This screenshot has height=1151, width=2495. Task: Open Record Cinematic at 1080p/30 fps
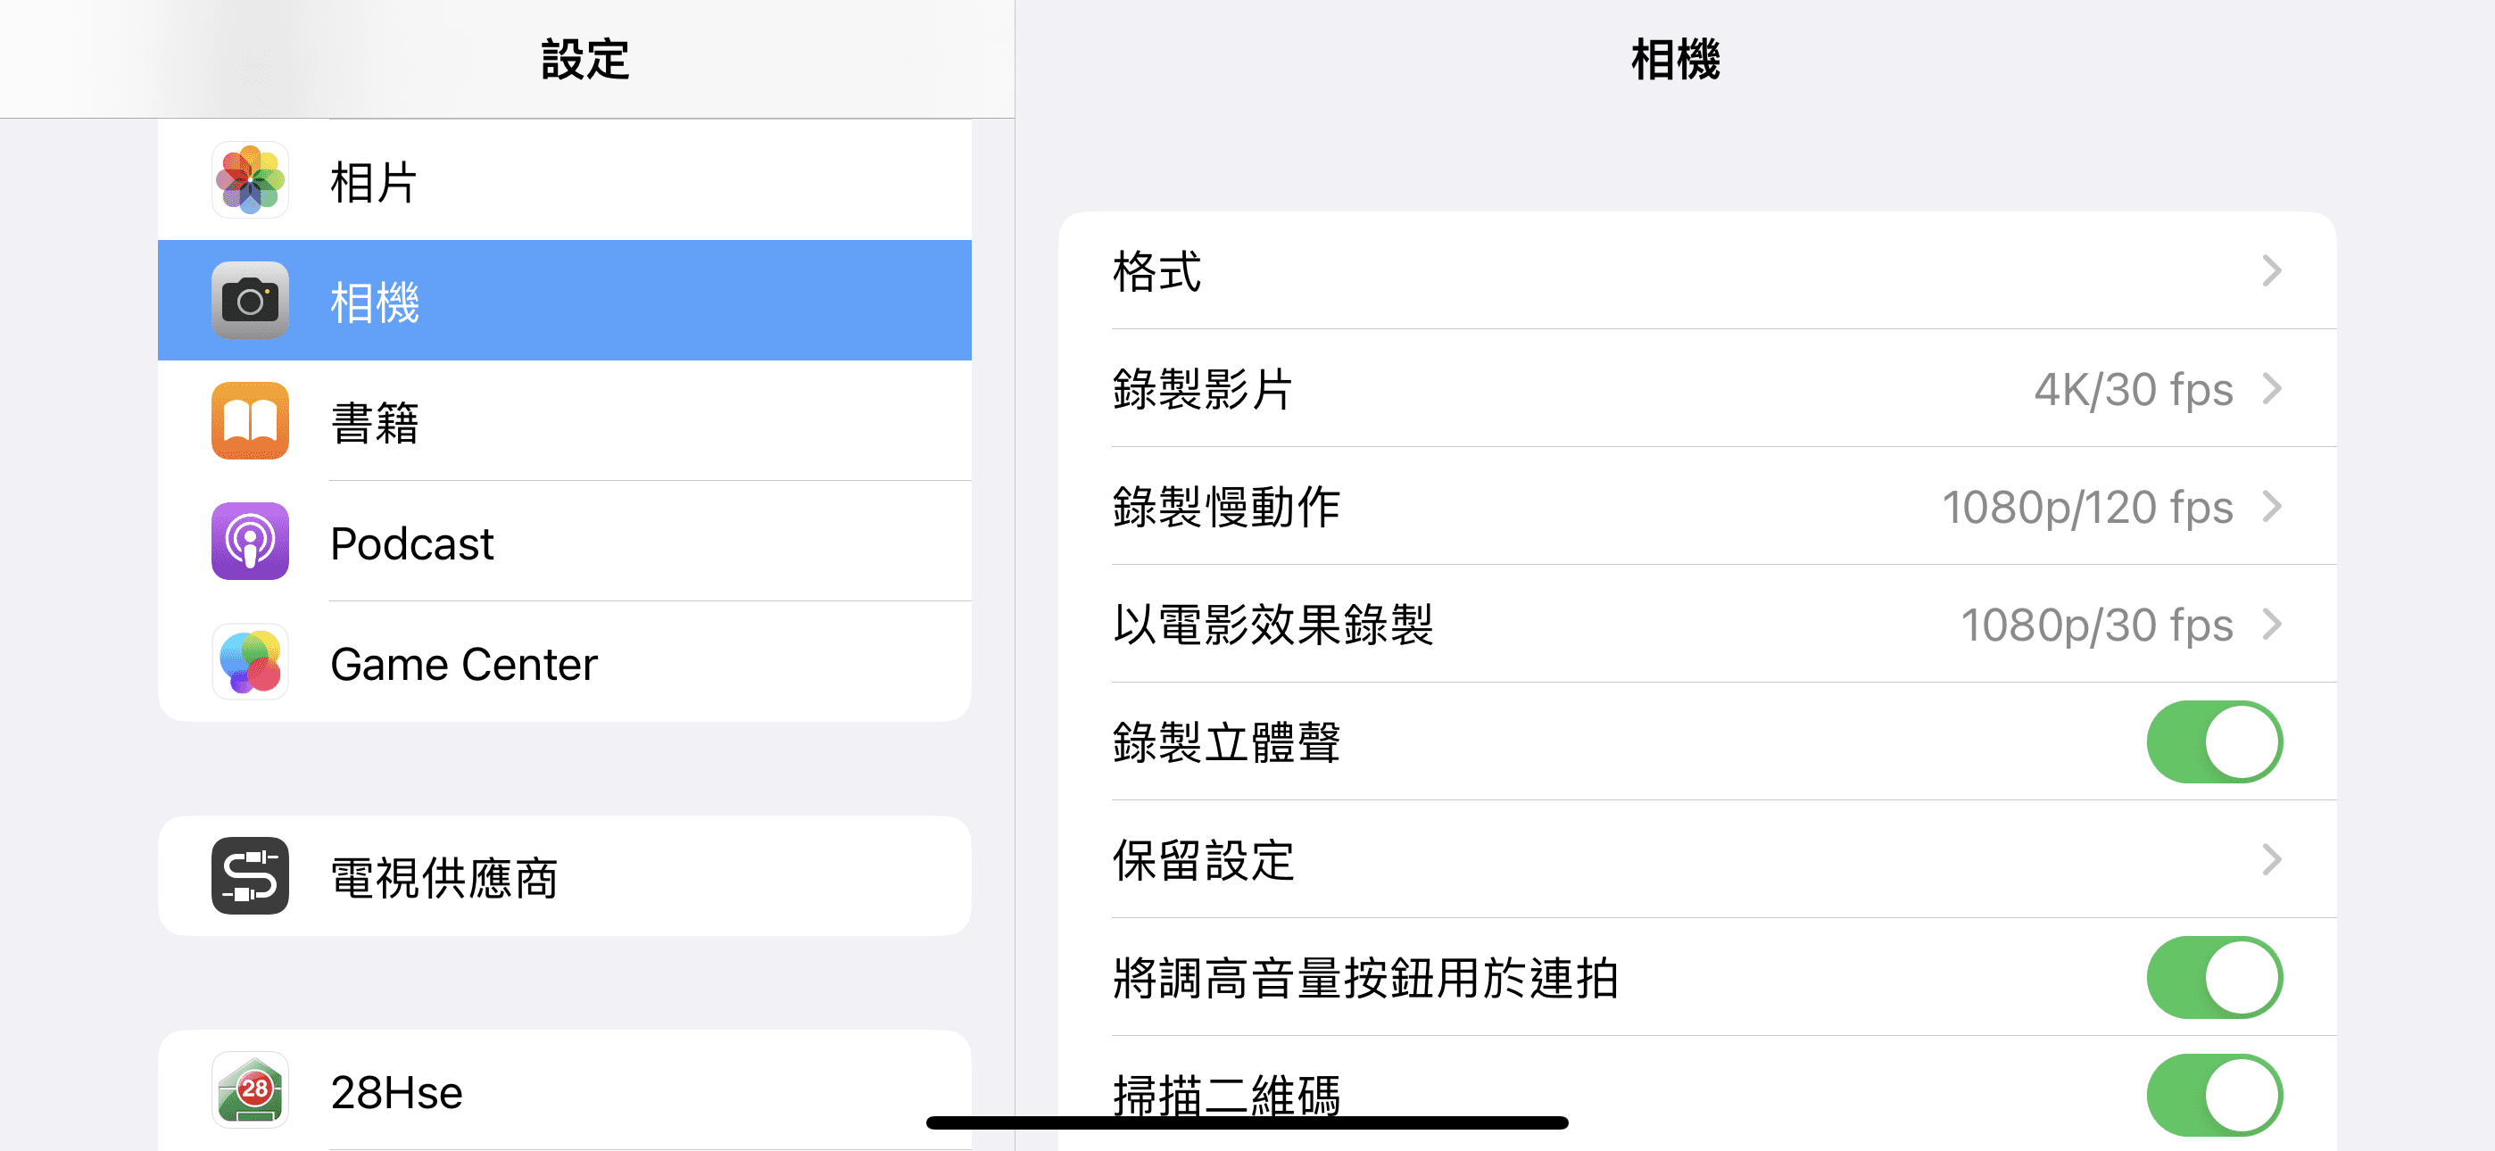tap(1697, 624)
